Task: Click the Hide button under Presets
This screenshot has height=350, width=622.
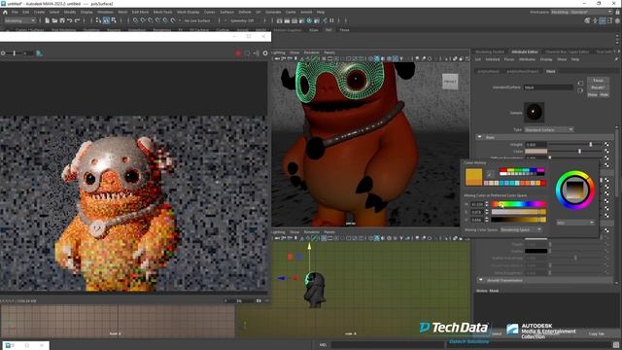Action: (604, 95)
